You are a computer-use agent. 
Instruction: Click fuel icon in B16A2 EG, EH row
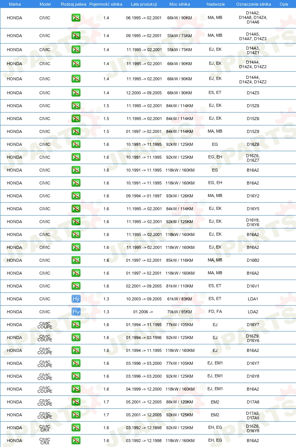tap(76, 183)
